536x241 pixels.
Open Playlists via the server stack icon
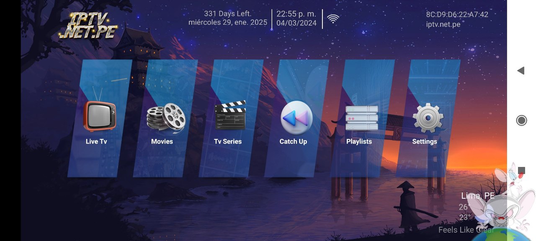click(x=362, y=118)
